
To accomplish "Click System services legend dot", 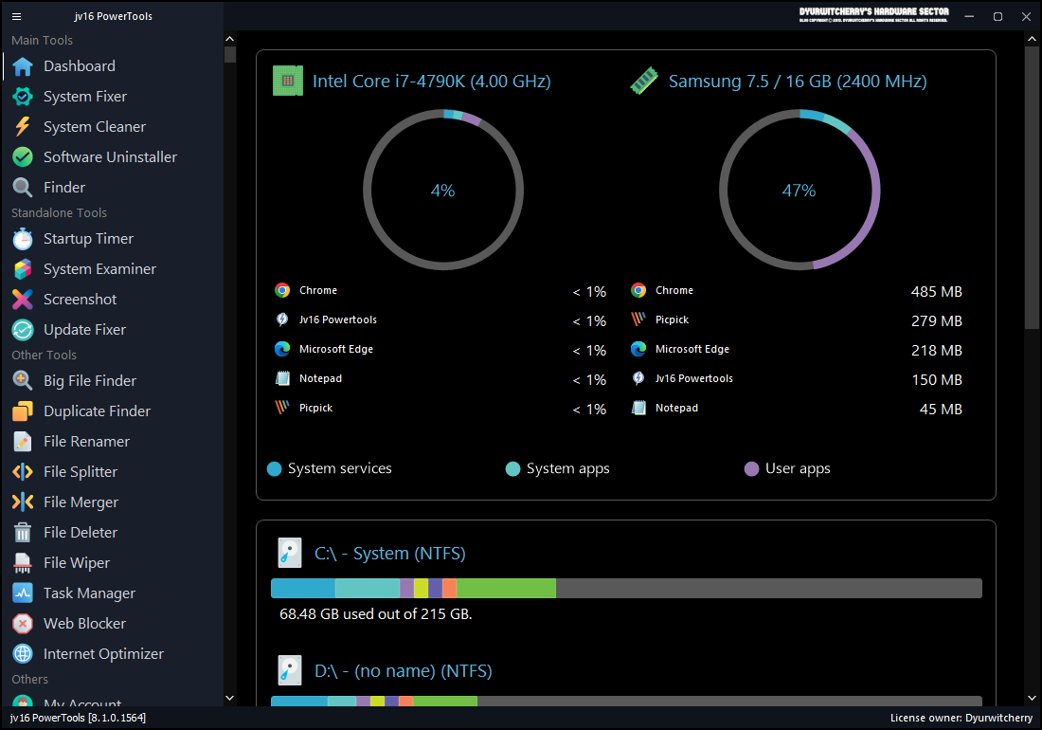I will 274,468.
